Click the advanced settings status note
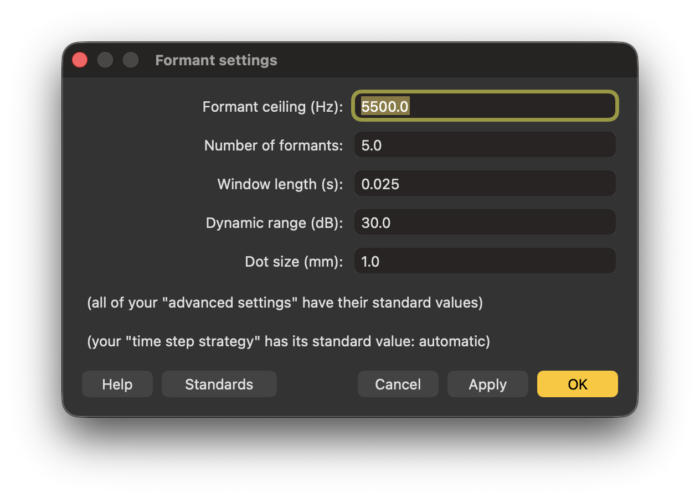The image size is (700, 499). (285, 303)
